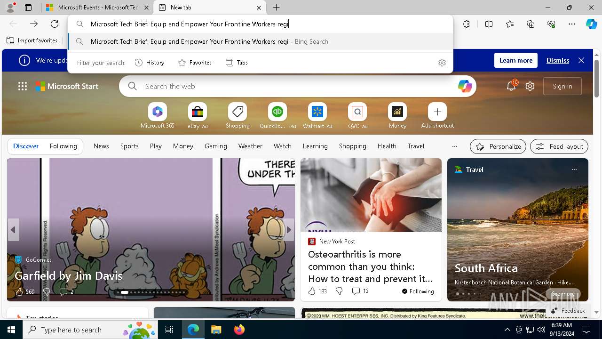Open Microsoft Start page settings gear

pyautogui.click(x=530, y=86)
